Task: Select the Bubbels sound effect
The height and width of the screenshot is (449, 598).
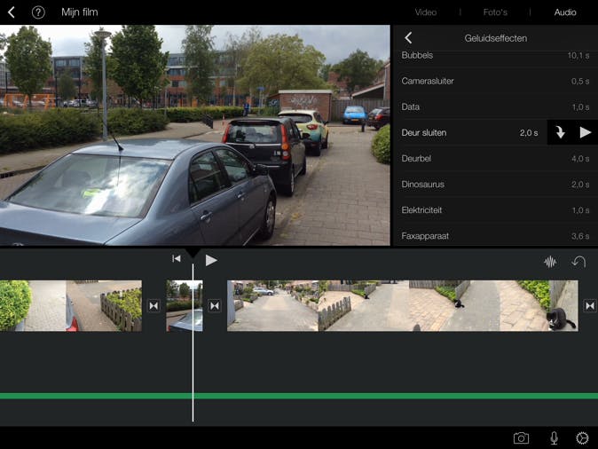Action: [495, 56]
